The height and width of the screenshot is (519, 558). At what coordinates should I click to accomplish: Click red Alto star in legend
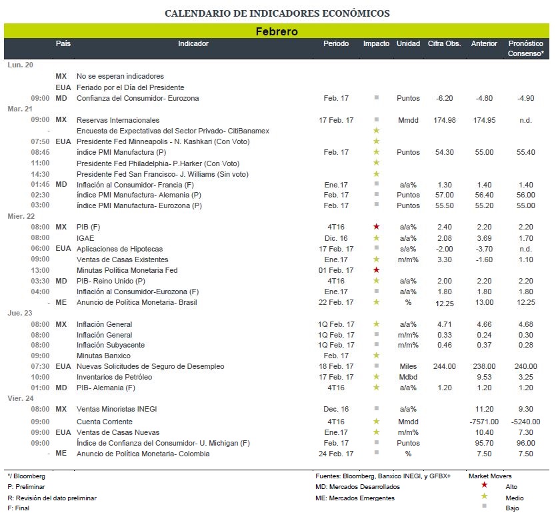coord(484,485)
